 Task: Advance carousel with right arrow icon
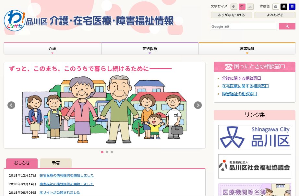[198, 105]
